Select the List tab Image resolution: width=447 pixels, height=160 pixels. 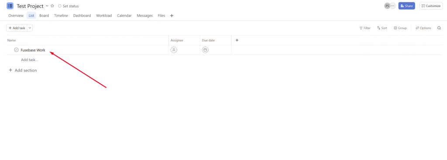coord(31,16)
